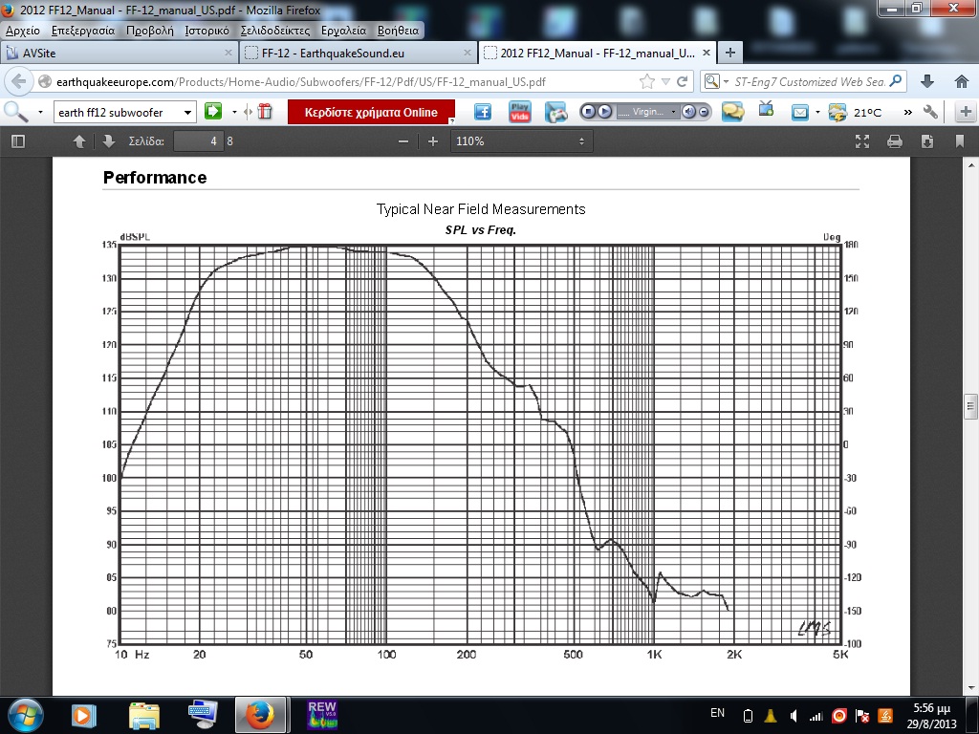Switch to FF-12 - EarthquakeSound.eu tab

354,53
